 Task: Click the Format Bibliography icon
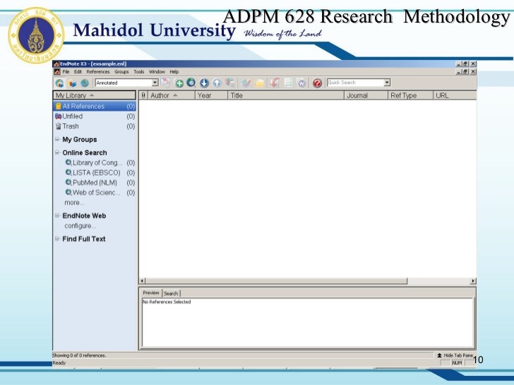288,82
